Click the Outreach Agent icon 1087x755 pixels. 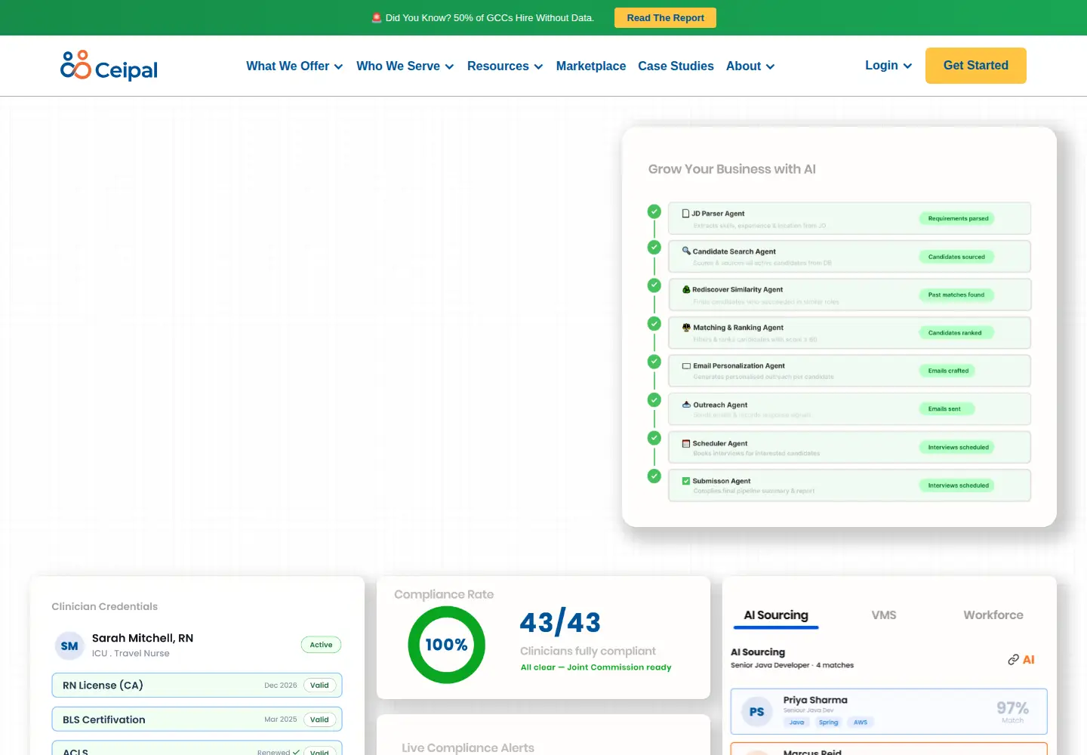[x=686, y=405]
